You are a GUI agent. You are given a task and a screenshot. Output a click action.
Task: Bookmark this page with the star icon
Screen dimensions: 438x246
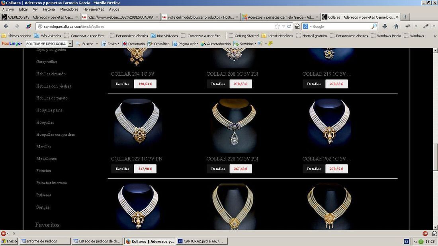point(277,26)
